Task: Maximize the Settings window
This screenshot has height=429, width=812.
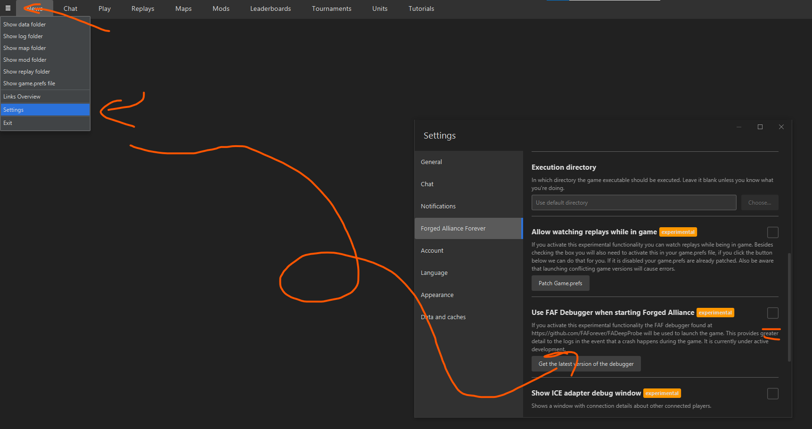Action: tap(760, 127)
